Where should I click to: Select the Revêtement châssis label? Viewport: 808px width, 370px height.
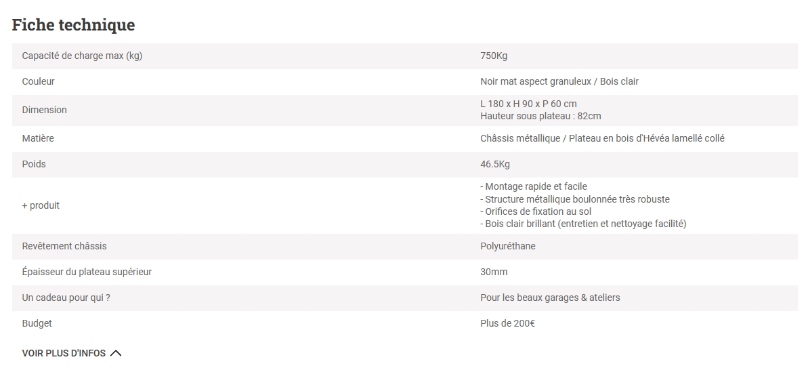64,246
